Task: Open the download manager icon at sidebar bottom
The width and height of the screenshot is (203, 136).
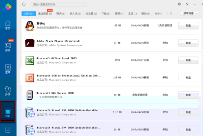Action: pos(8,130)
